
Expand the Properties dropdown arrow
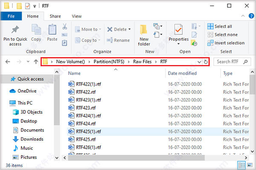click(x=178, y=44)
